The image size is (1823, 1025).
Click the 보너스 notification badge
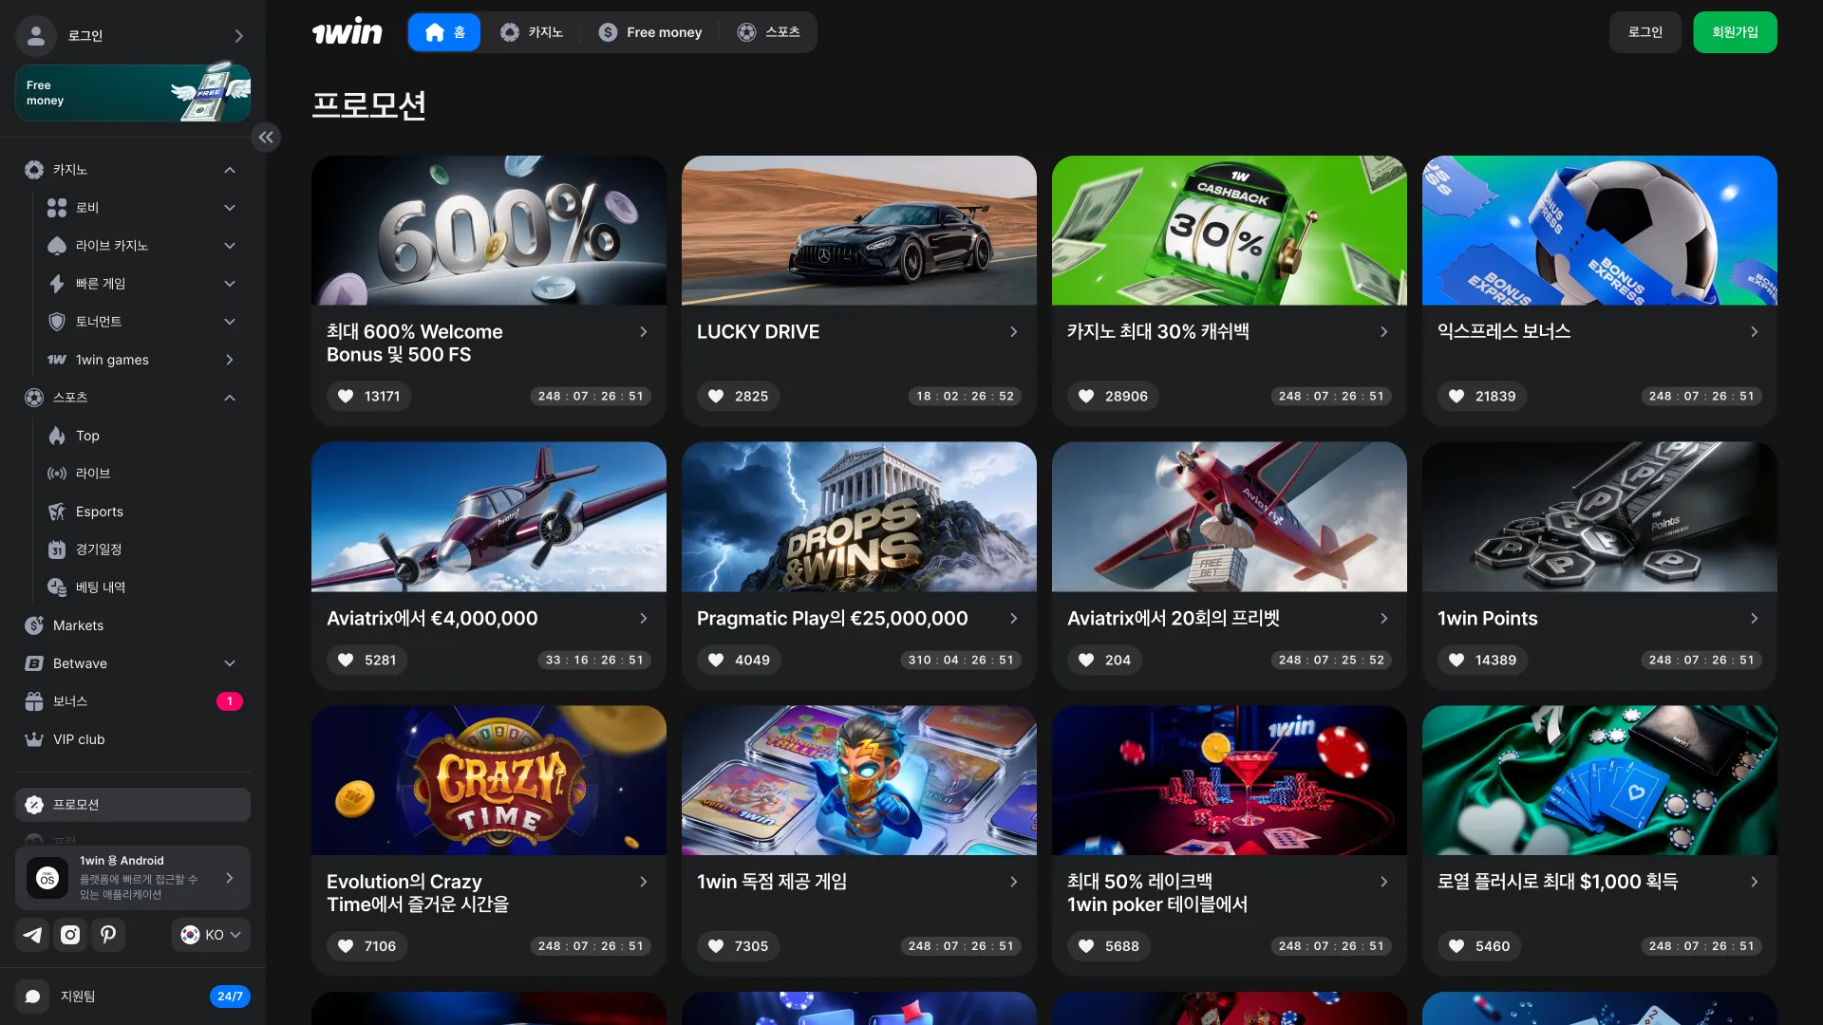230,701
